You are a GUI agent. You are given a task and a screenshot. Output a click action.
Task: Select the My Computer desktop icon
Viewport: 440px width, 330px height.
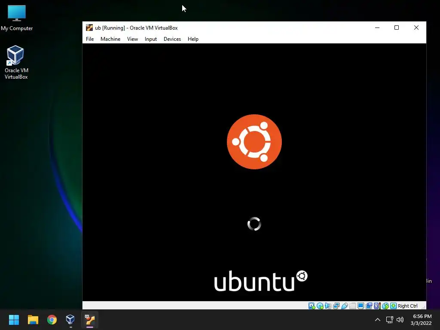pos(17,18)
